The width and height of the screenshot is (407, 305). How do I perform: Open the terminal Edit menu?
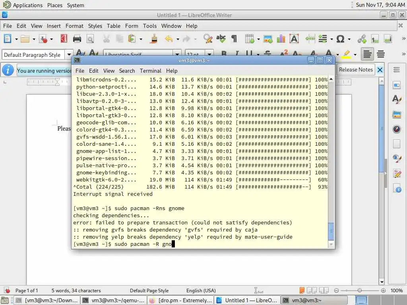click(x=93, y=71)
